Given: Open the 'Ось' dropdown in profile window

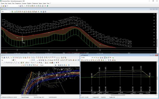Looking at the screenshot, I should (6, 12).
